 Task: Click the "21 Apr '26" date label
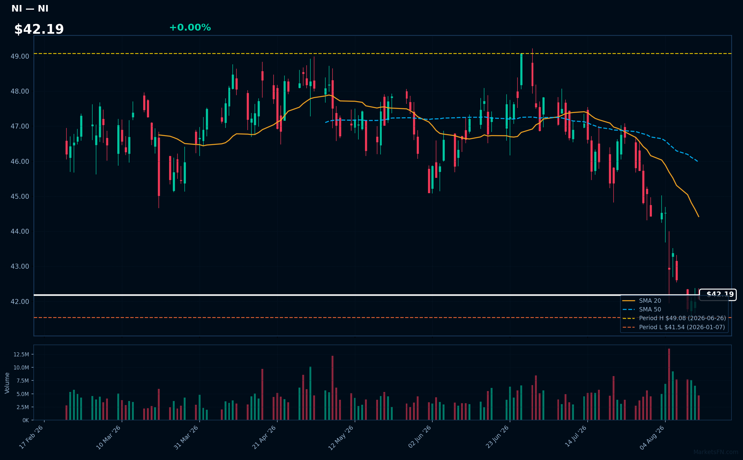264,437
